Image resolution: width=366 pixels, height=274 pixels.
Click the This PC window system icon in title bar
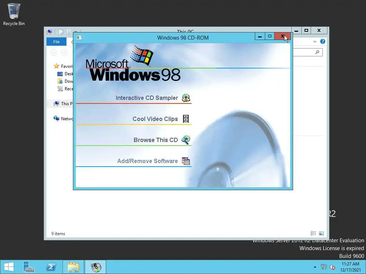pyautogui.click(x=49, y=32)
